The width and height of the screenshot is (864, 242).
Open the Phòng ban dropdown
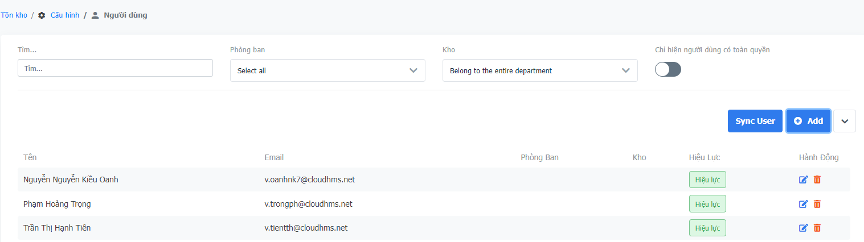(x=327, y=70)
